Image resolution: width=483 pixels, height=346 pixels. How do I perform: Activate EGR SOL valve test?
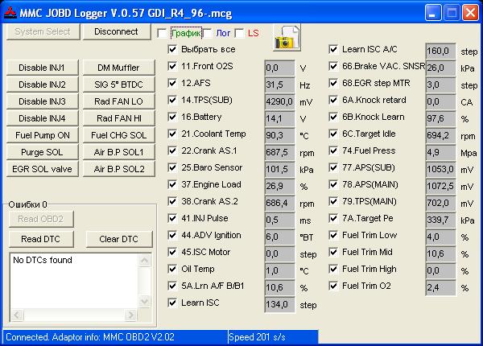pos(42,169)
